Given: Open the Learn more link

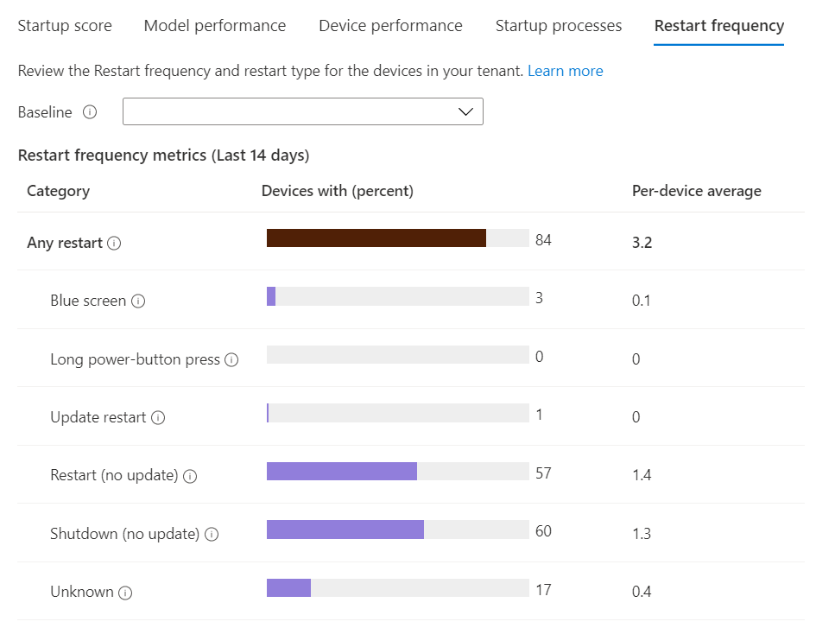Looking at the screenshot, I should point(566,71).
